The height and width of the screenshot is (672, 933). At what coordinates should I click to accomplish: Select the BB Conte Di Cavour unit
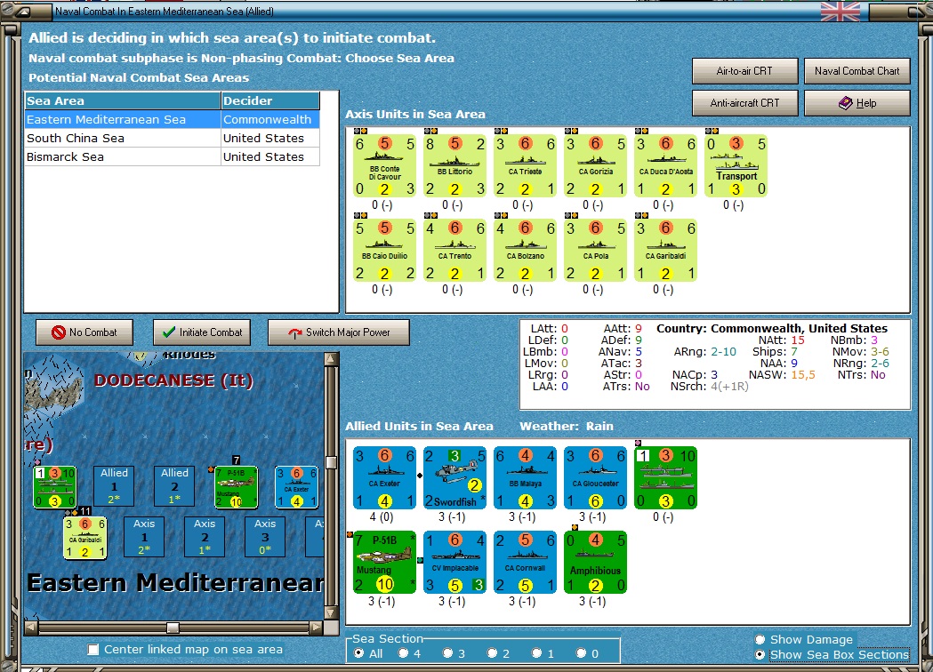pos(384,166)
